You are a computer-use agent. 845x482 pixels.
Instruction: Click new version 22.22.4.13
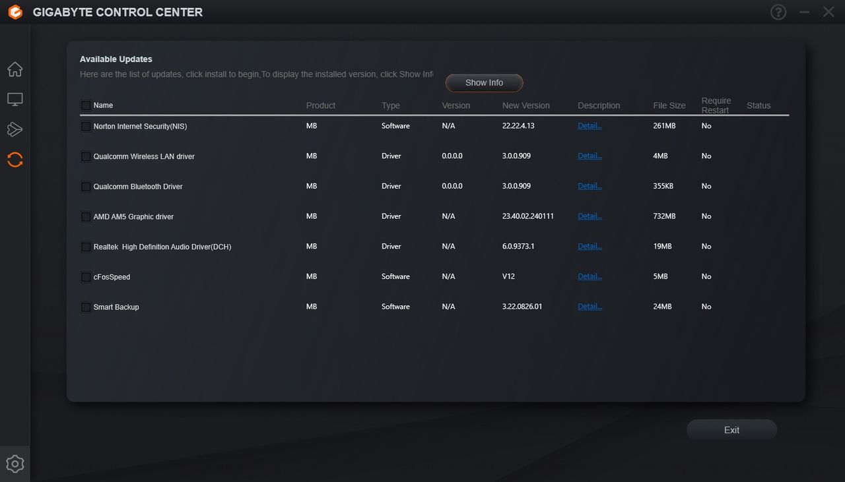[x=518, y=126]
